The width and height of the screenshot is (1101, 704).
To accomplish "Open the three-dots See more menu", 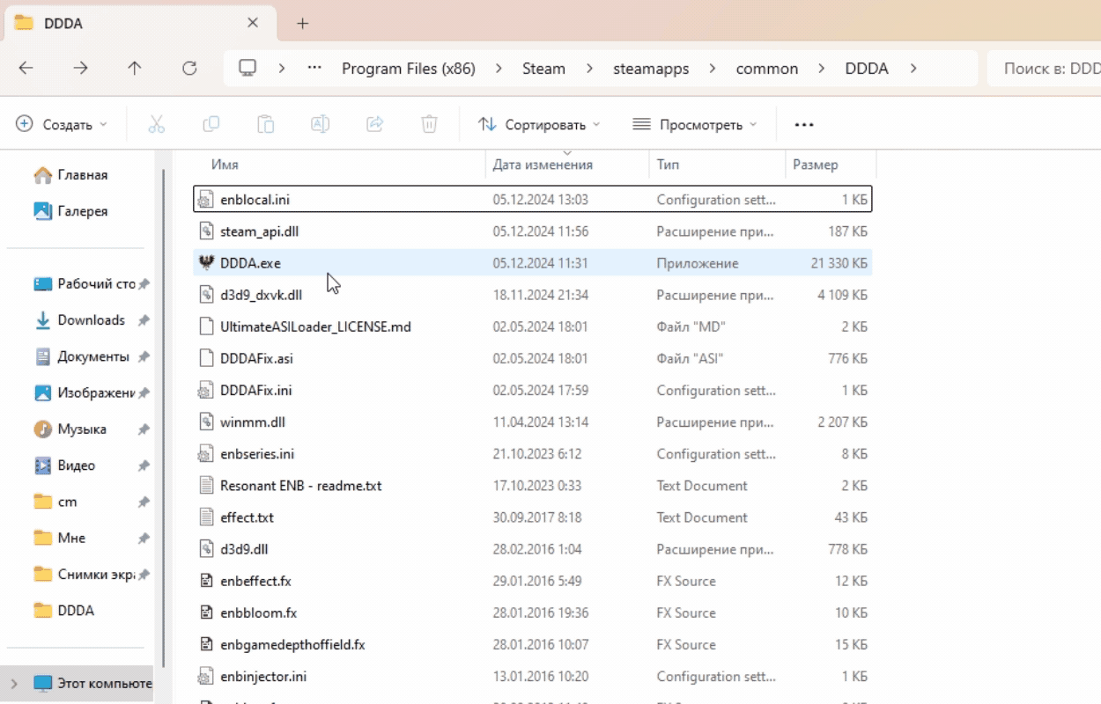I will coord(804,125).
